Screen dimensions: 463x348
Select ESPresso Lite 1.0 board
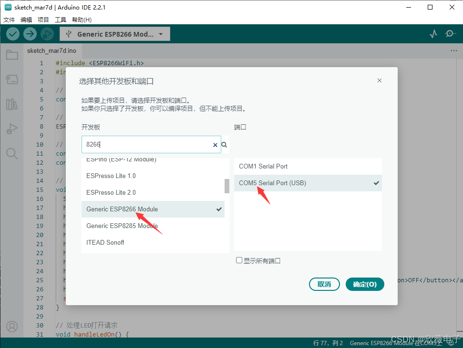[x=153, y=176]
